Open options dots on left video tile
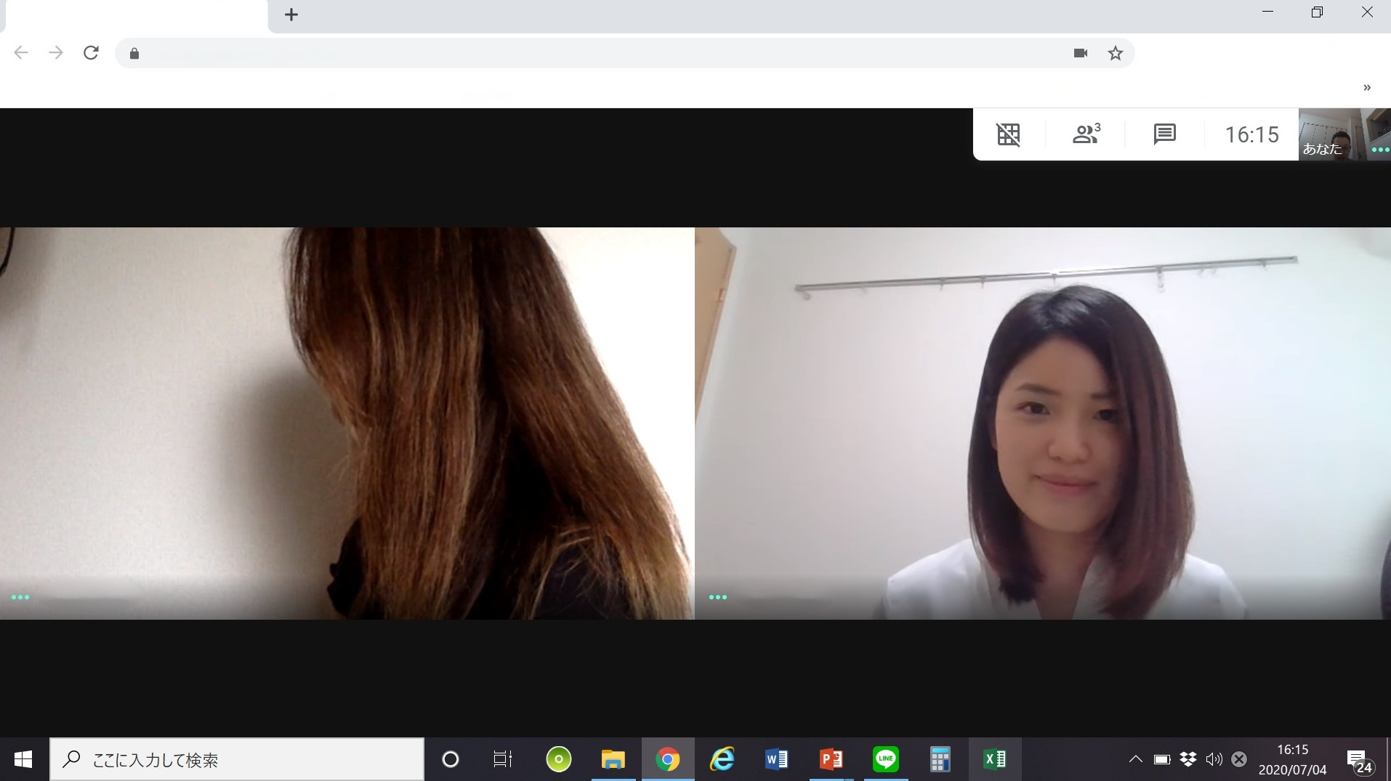The height and width of the screenshot is (781, 1391). 20,597
